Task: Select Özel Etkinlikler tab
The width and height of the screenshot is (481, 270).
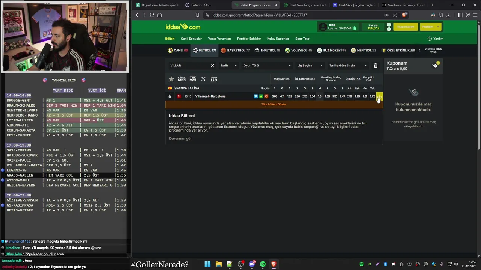Action: [x=399, y=50]
